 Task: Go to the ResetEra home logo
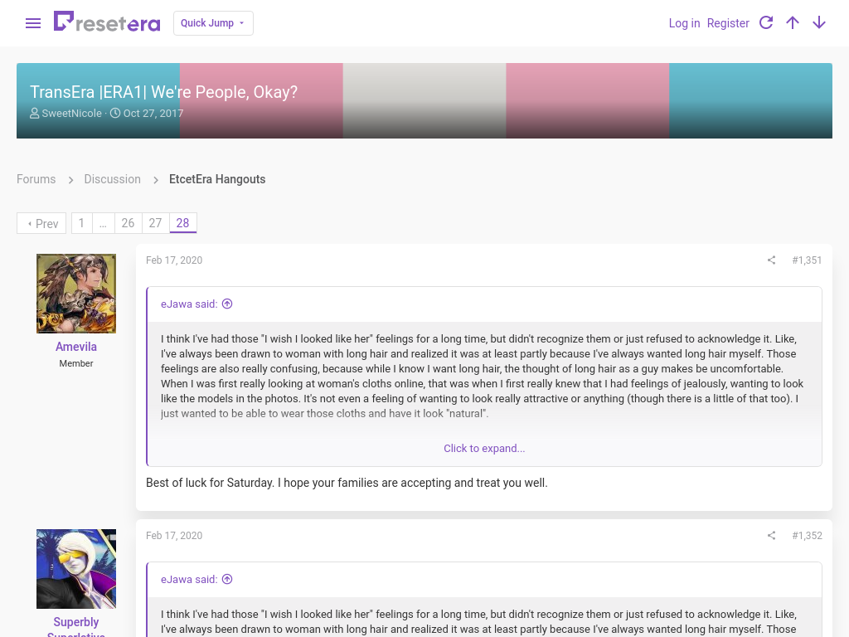coord(107,22)
